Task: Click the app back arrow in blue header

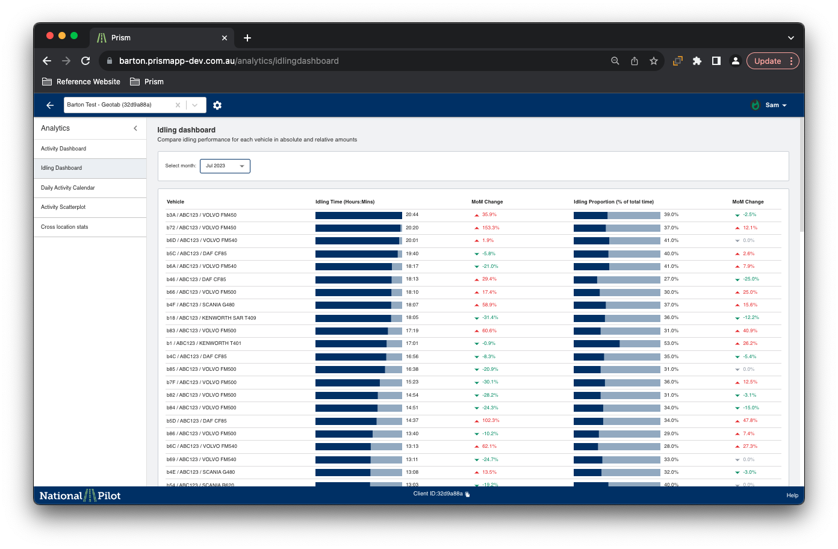Action: coord(50,105)
